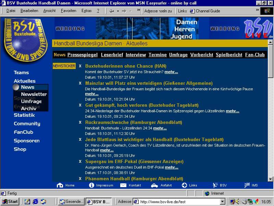Click the NEWSTICKER button

64,66
